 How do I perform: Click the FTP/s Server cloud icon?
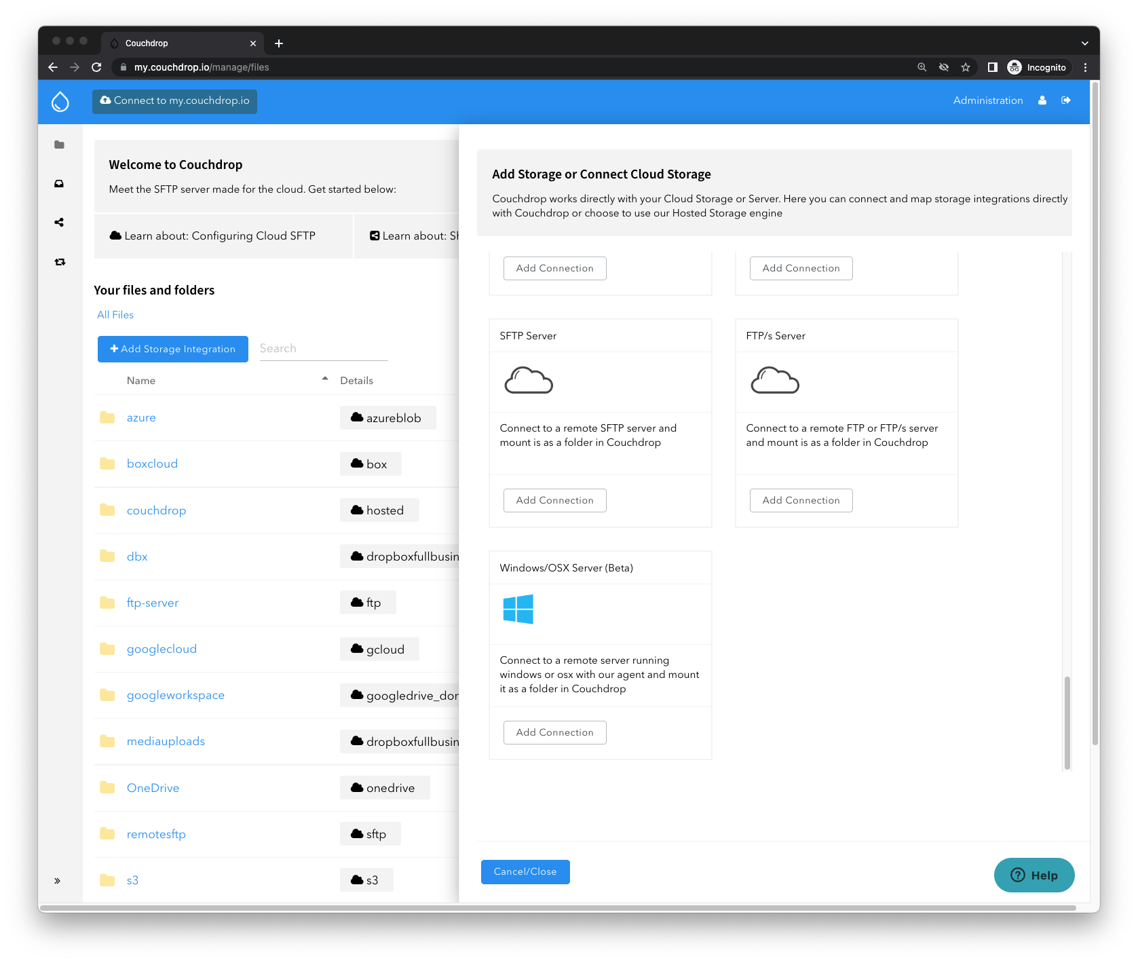[775, 380]
